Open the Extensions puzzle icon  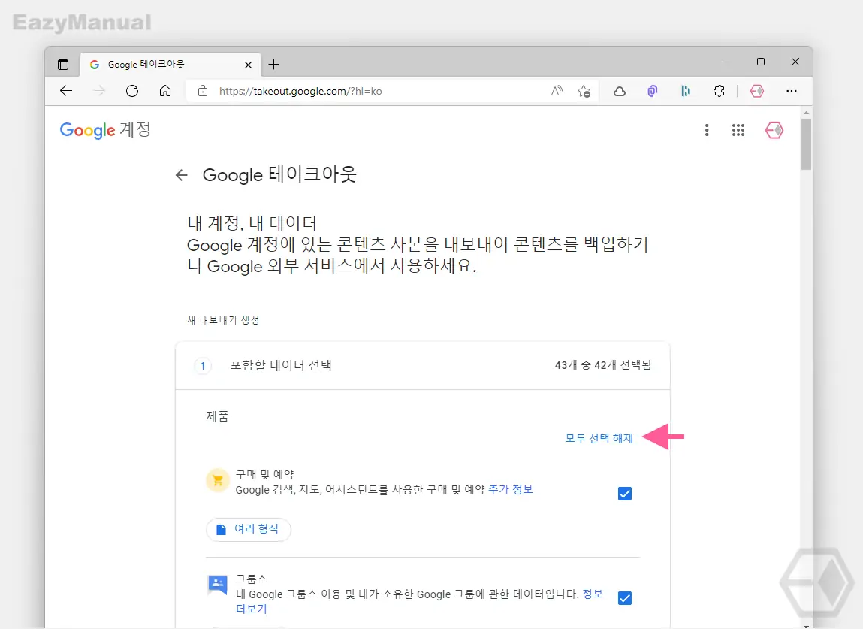click(719, 91)
